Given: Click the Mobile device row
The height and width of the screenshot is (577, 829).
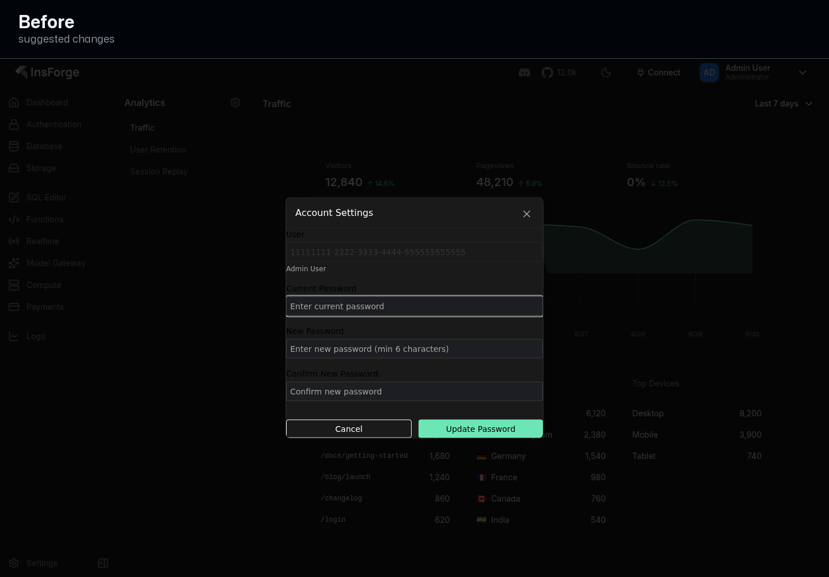Looking at the screenshot, I should [697, 435].
